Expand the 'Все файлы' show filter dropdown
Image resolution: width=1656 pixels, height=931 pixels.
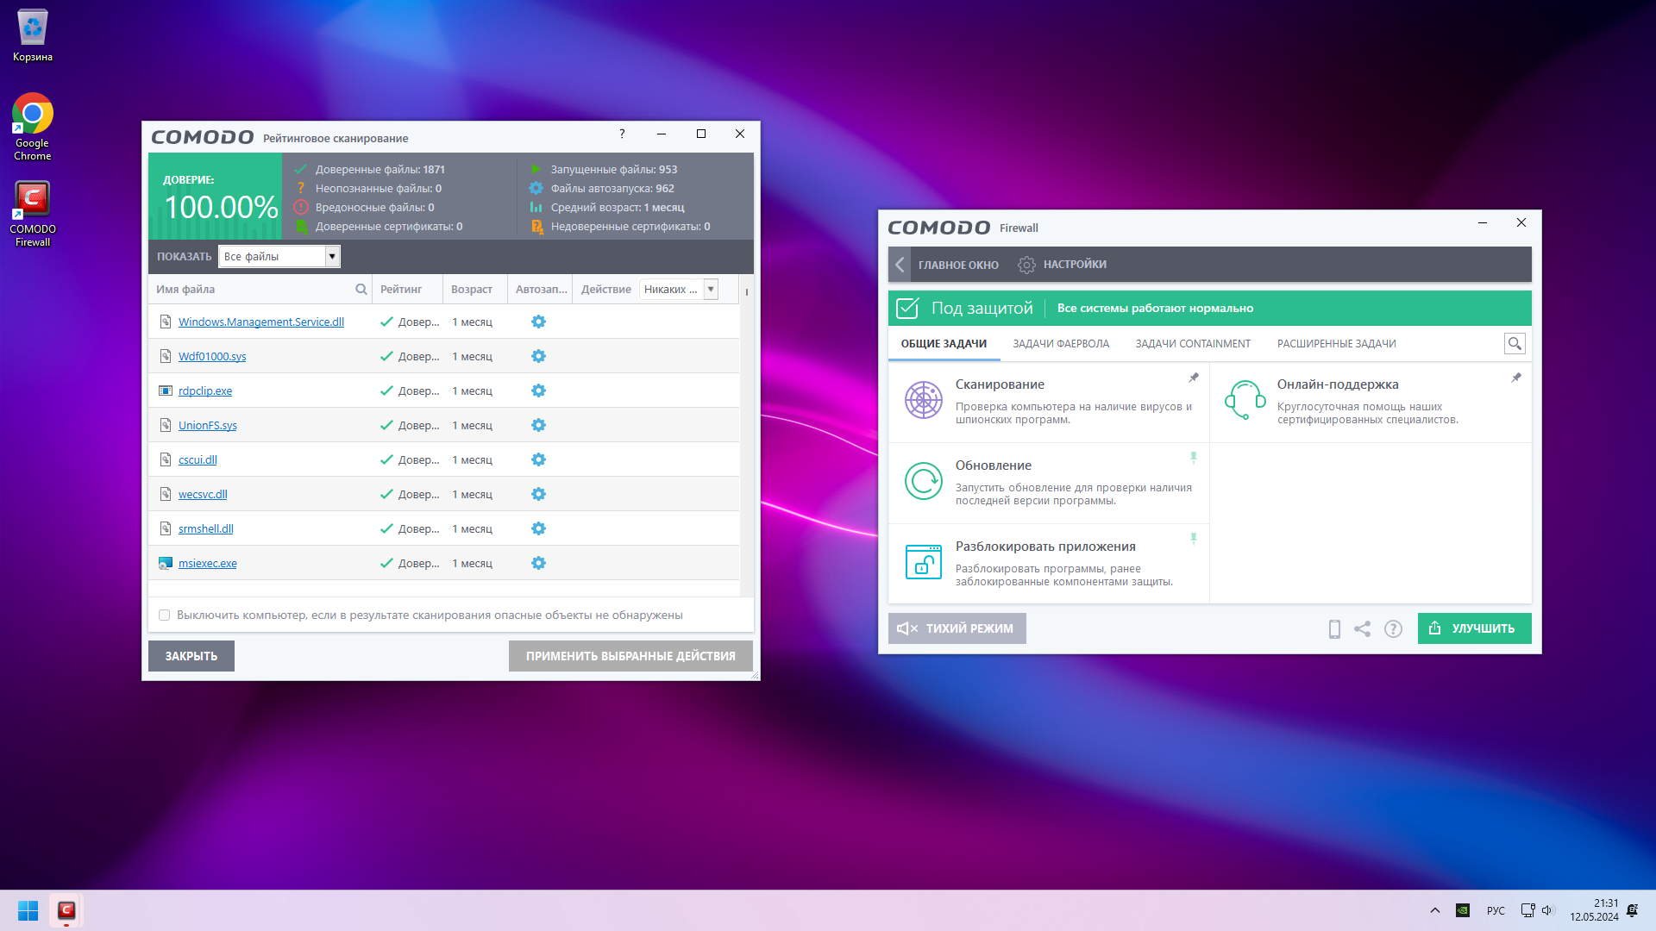tap(331, 257)
